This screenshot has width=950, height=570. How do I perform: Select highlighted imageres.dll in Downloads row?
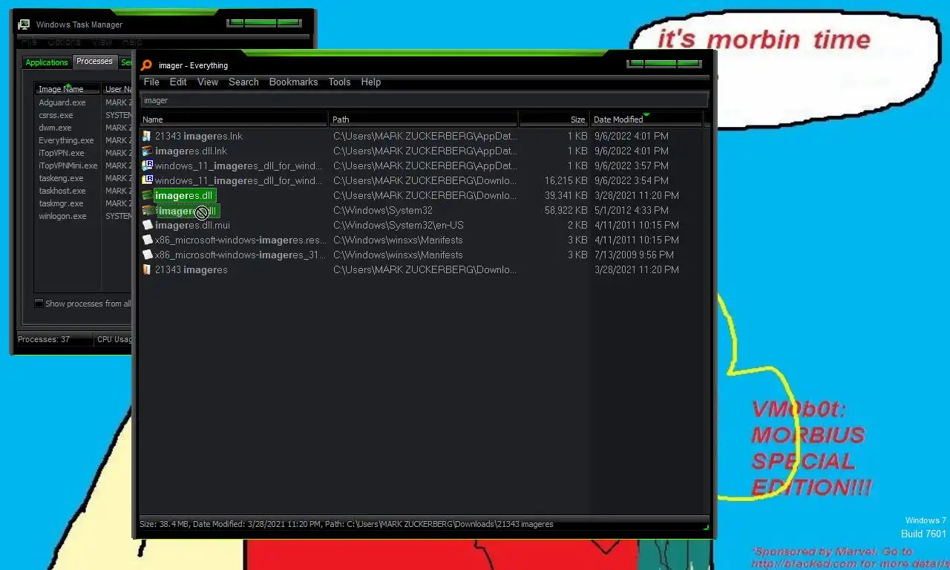point(185,196)
